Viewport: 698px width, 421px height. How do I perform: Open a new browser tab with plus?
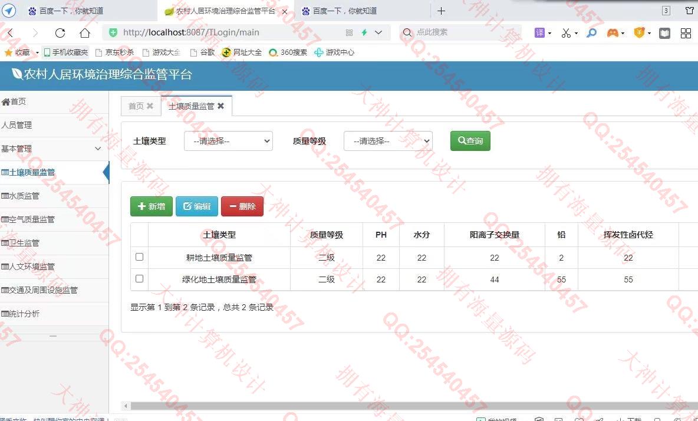[x=441, y=11]
